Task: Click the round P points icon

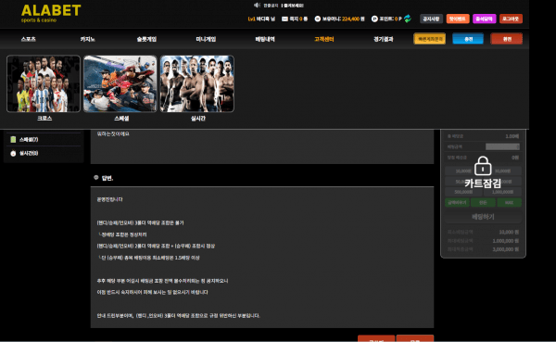Action: [x=374, y=19]
